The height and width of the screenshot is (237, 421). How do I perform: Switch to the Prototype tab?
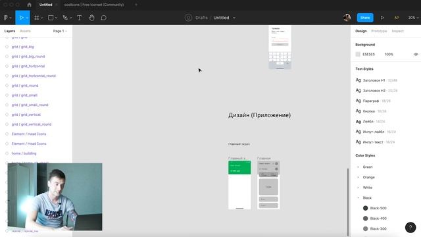coord(379,31)
